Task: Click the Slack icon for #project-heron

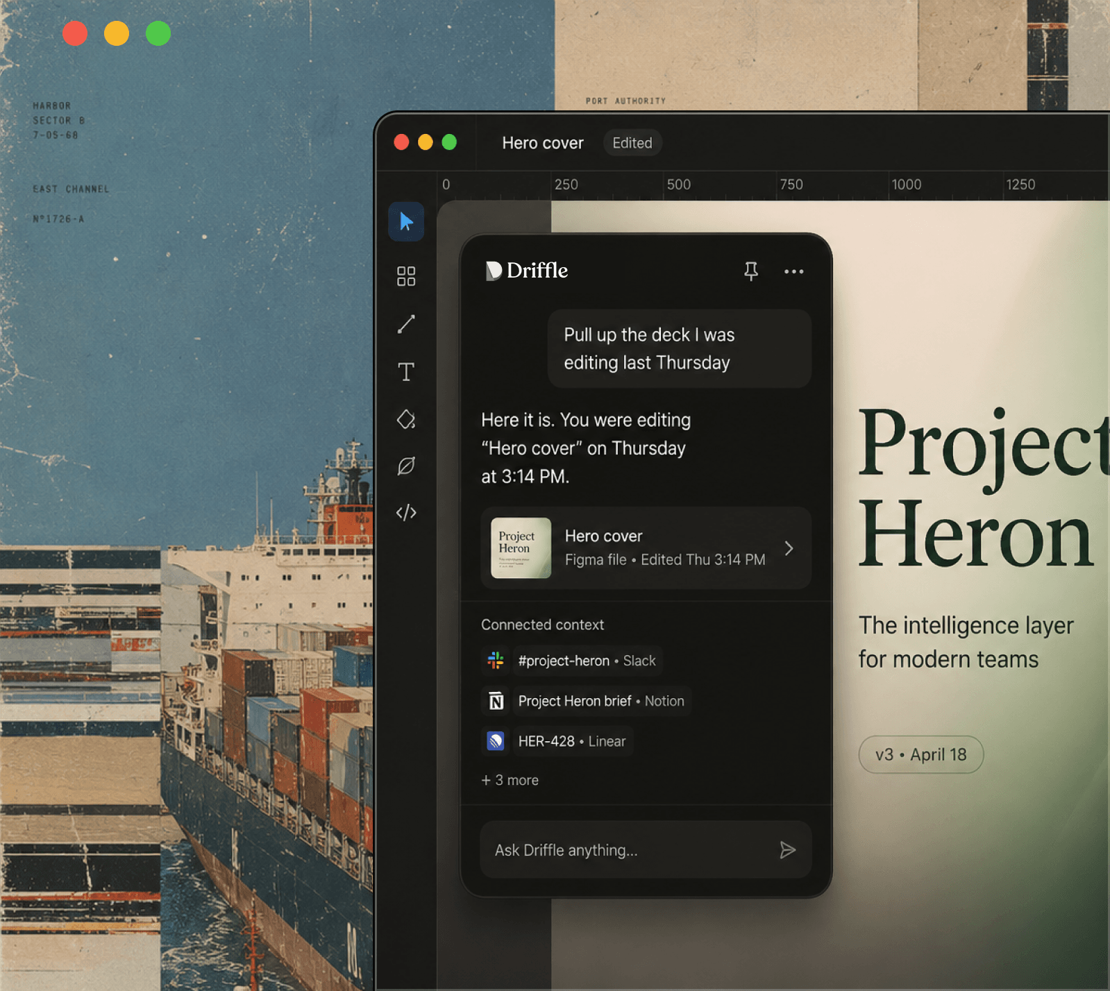Action: point(496,661)
